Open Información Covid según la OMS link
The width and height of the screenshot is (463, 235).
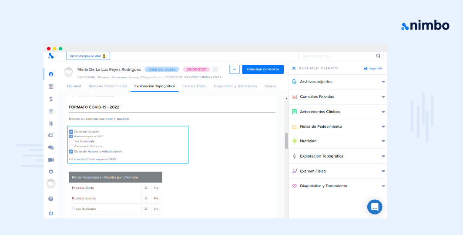point(92,159)
